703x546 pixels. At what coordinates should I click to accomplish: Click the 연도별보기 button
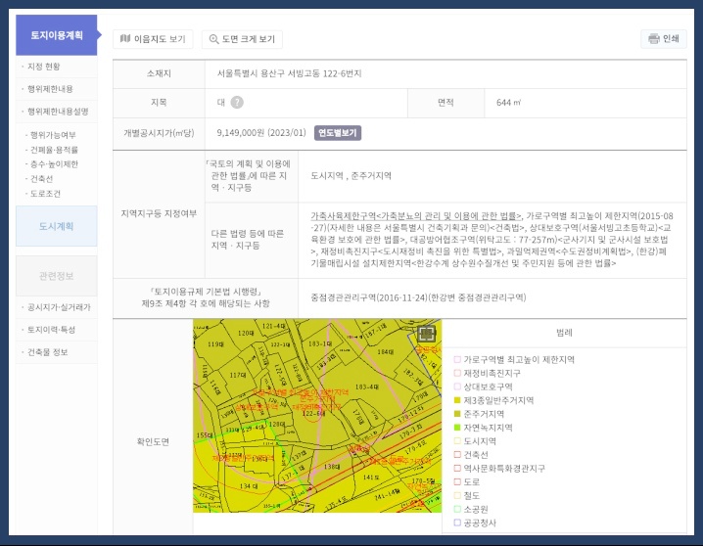click(x=338, y=133)
